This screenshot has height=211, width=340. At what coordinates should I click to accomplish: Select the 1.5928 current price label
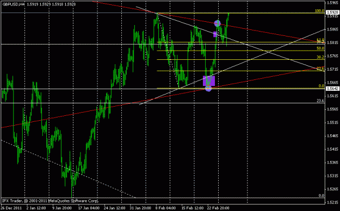332,13
